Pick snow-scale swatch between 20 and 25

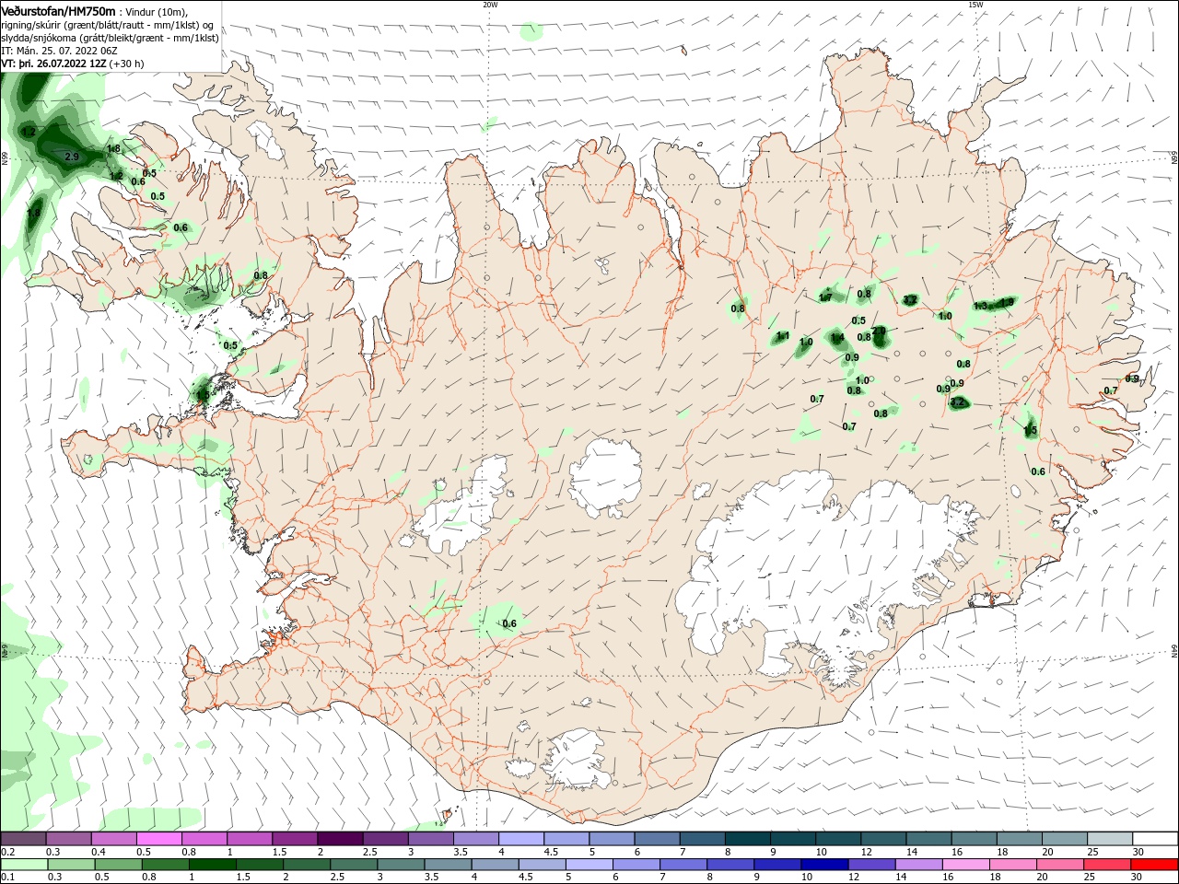click(x=1065, y=839)
